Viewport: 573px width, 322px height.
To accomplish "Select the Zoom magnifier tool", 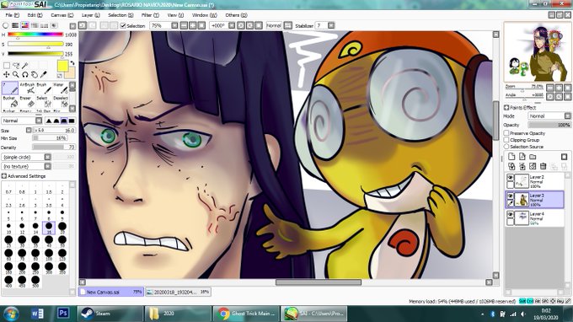I will point(16,74).
